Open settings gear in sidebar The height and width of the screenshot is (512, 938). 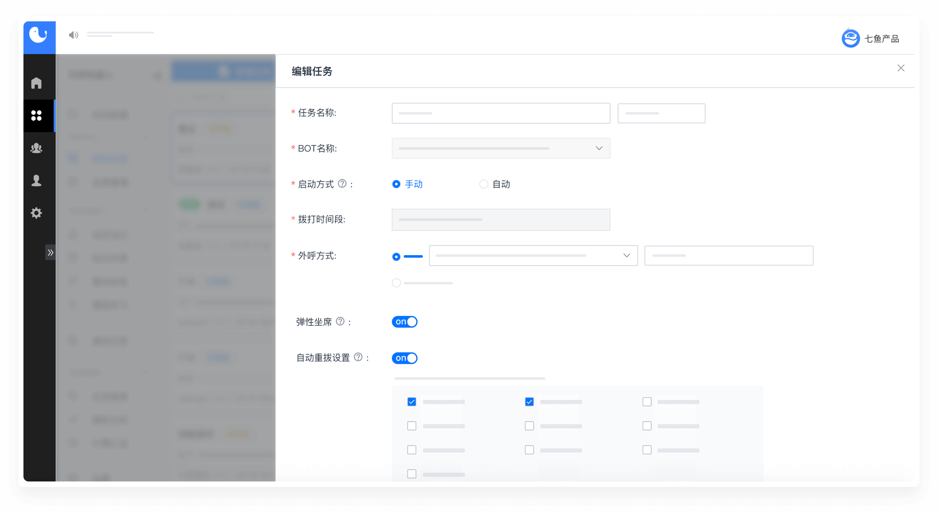click(36, 213)
